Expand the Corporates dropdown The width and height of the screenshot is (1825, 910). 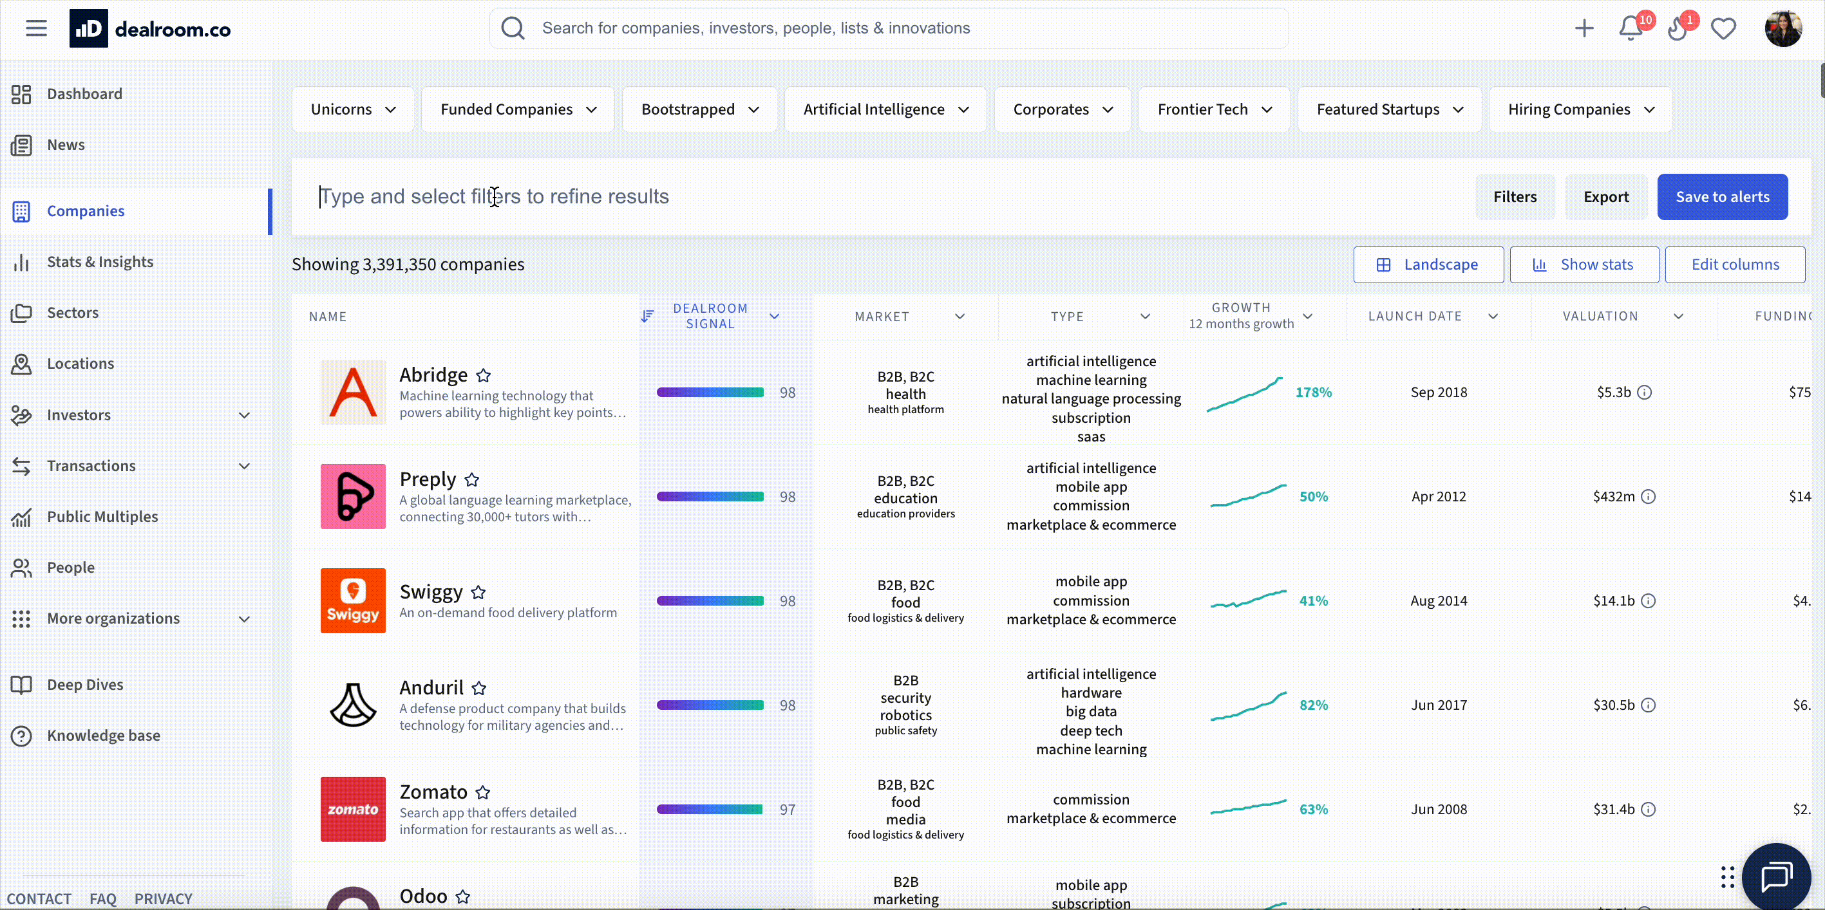click(1063, 109)
